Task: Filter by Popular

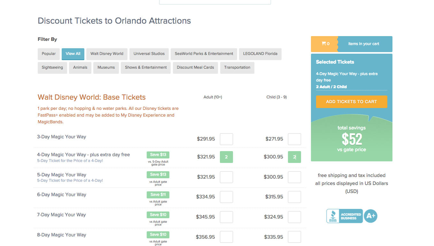Action: [x=49, y=54]
